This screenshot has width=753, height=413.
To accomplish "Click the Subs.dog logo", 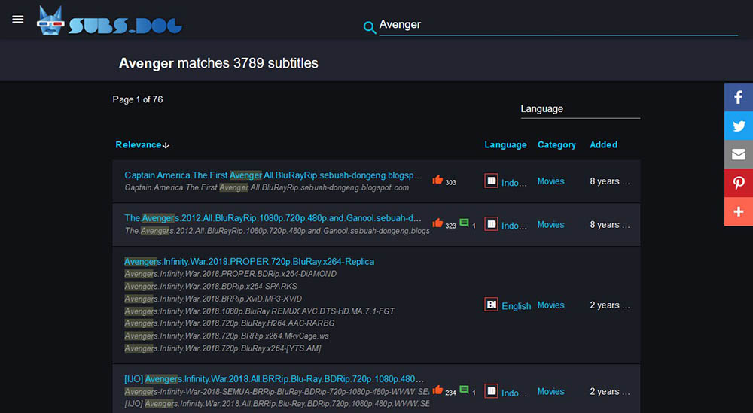I will 110,21.
